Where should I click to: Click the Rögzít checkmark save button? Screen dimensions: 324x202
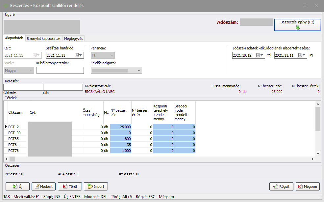281,187
